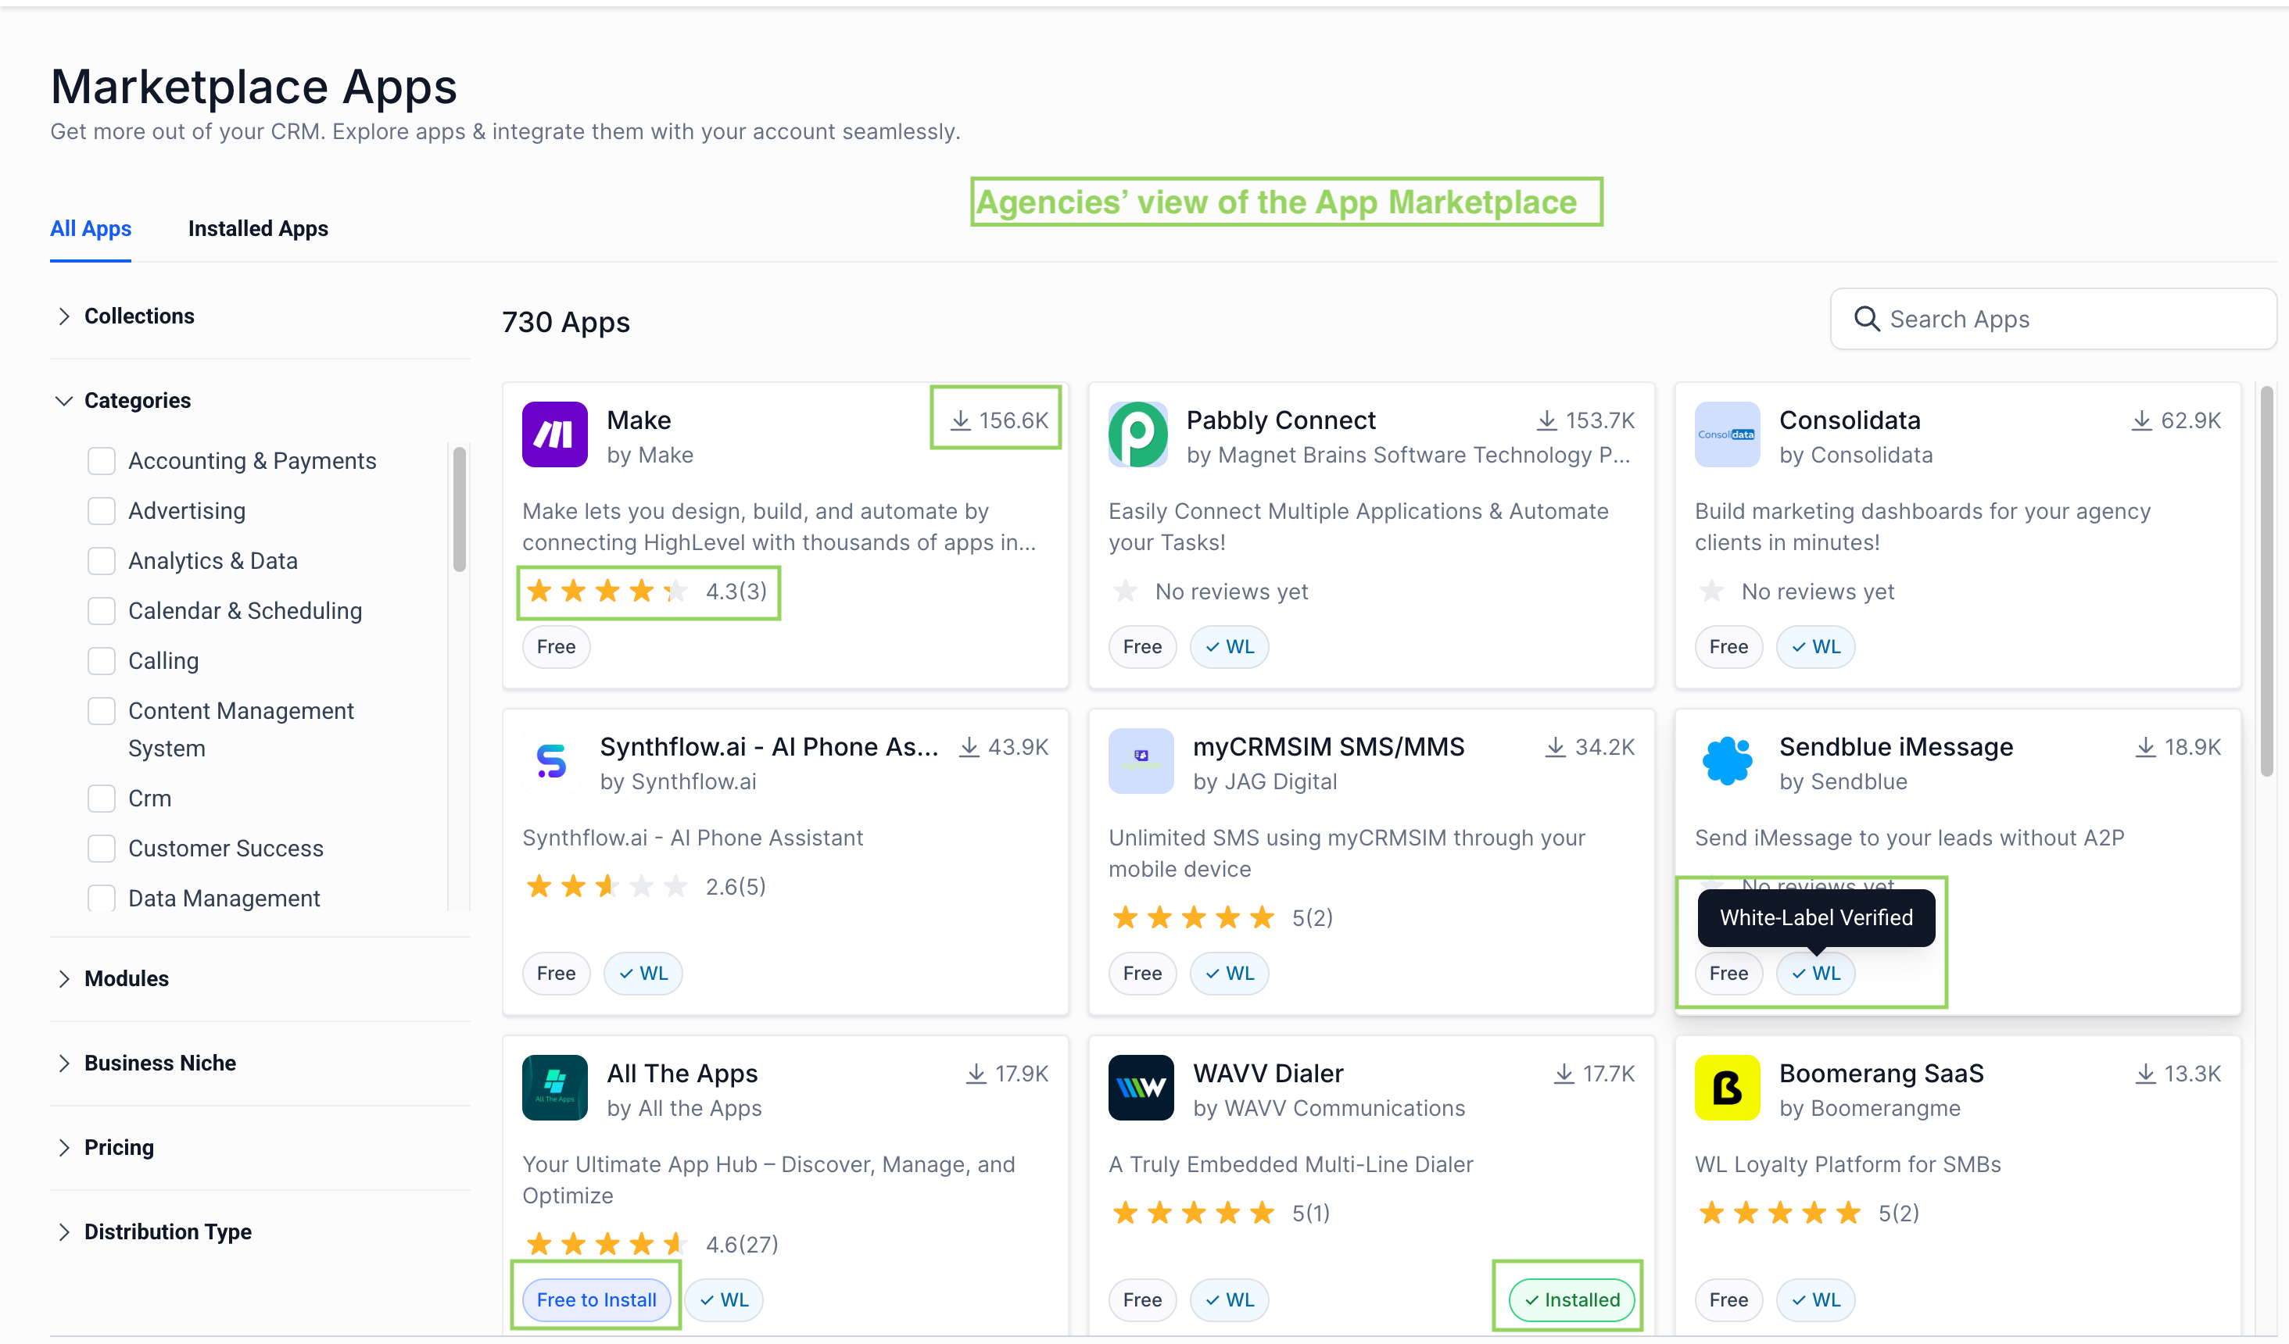This screenshot has height=1344, width=2289.
Task: Enable the Calling category checkbox
Action: [101, 660]
